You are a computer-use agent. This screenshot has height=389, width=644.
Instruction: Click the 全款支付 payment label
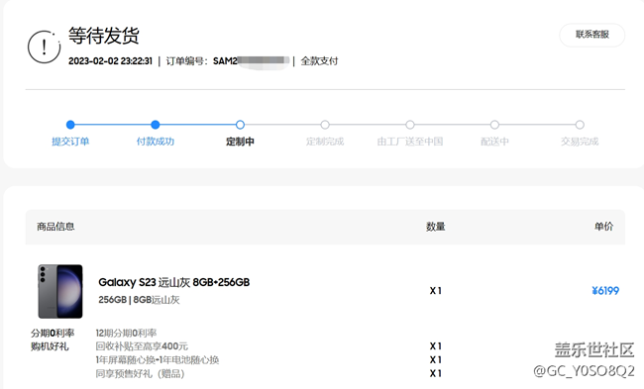[320, 61]
